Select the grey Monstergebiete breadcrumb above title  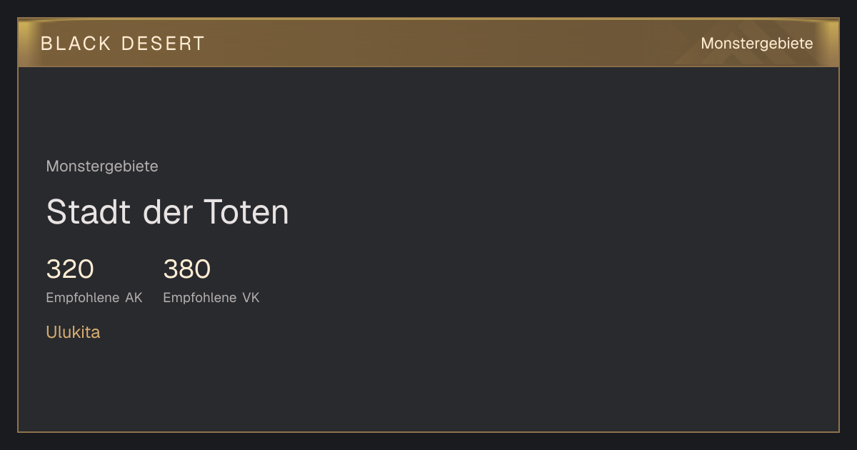pos(102,166)
